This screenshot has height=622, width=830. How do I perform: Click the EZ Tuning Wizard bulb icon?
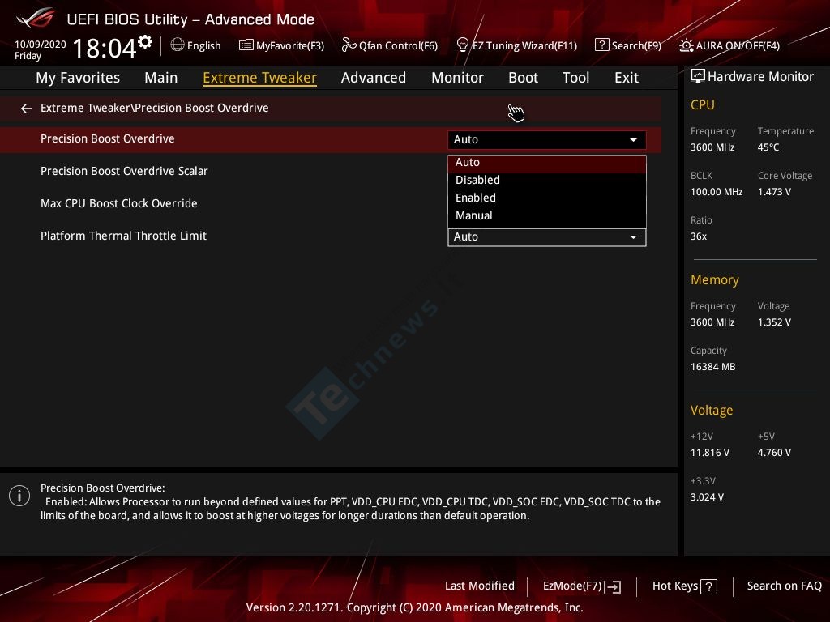(x=462, y=45)
